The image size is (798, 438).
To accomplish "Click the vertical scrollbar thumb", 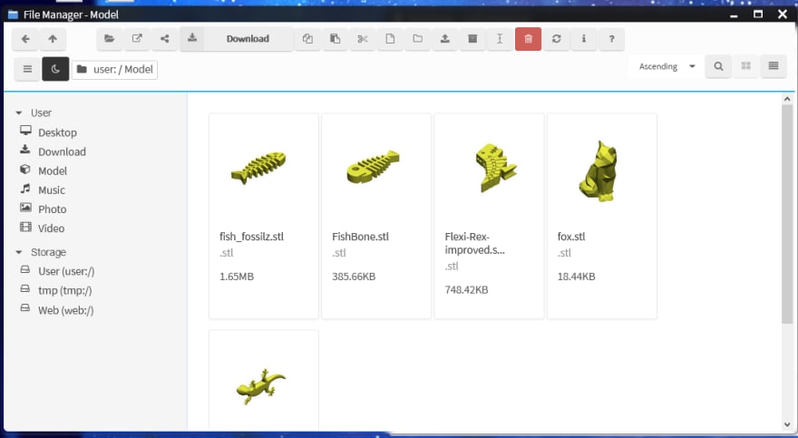I will coord(787,214).
